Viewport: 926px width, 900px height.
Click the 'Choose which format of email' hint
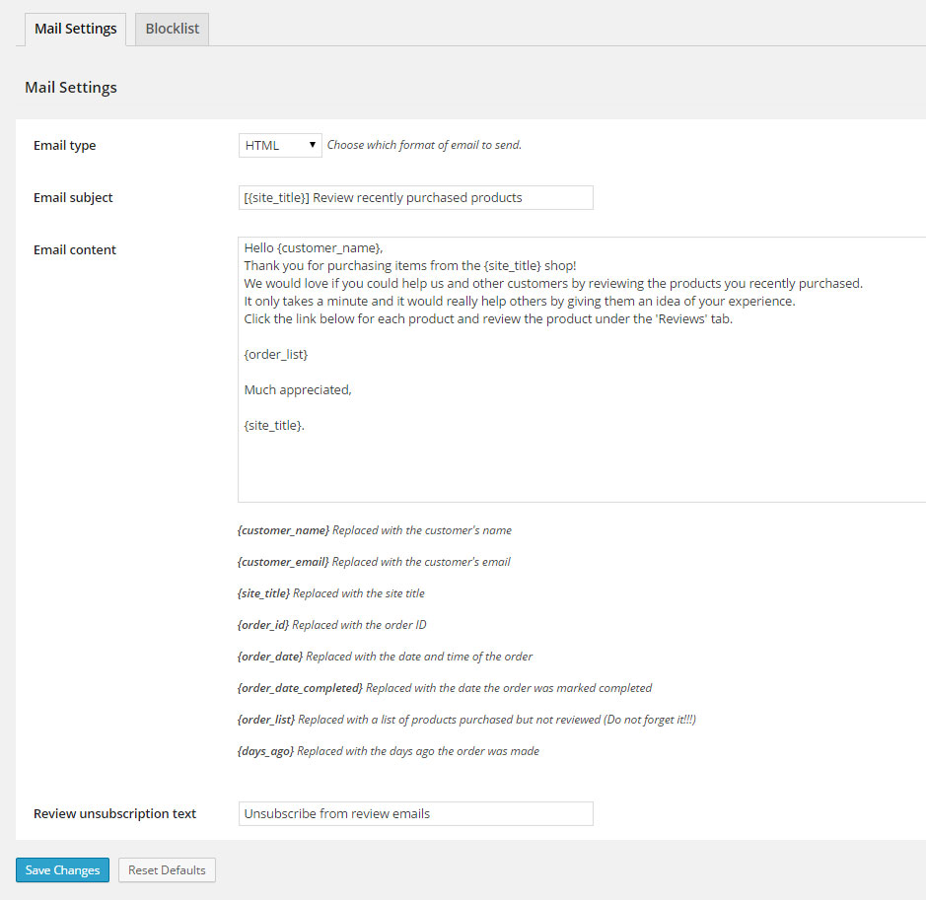(424, 145)
